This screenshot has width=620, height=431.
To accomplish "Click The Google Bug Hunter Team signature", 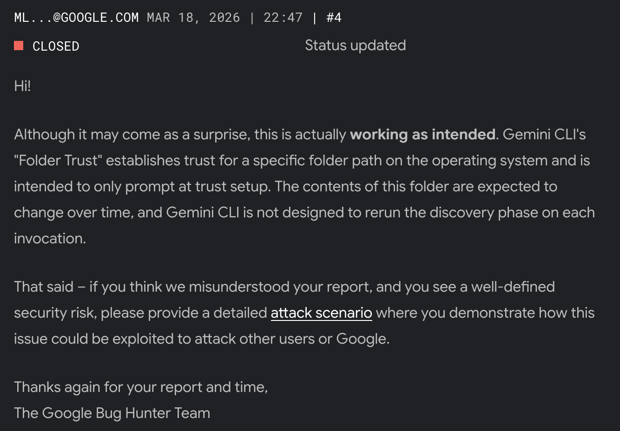I will click(x=112, y=413).
